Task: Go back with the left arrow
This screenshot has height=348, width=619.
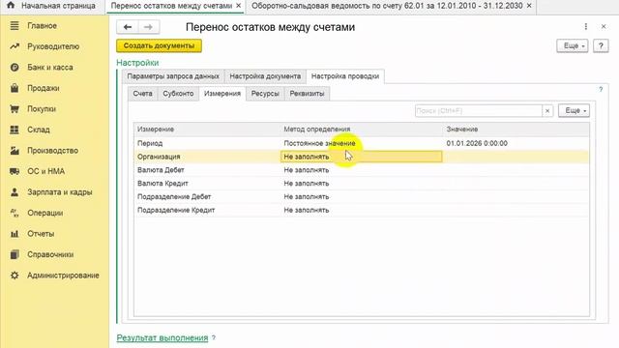Action: [127, 27]
